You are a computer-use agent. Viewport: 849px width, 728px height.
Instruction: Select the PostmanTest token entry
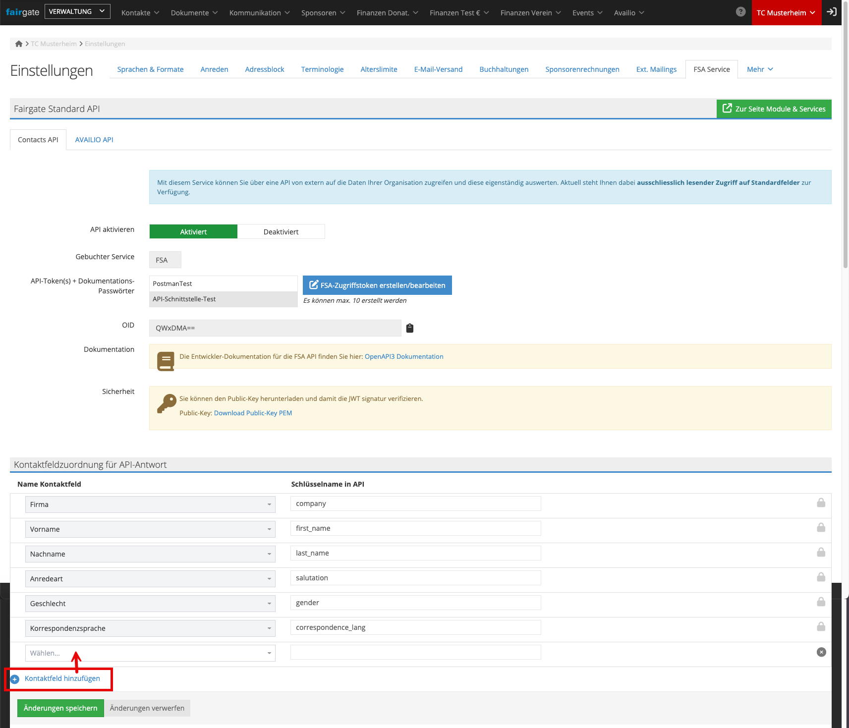223,283
